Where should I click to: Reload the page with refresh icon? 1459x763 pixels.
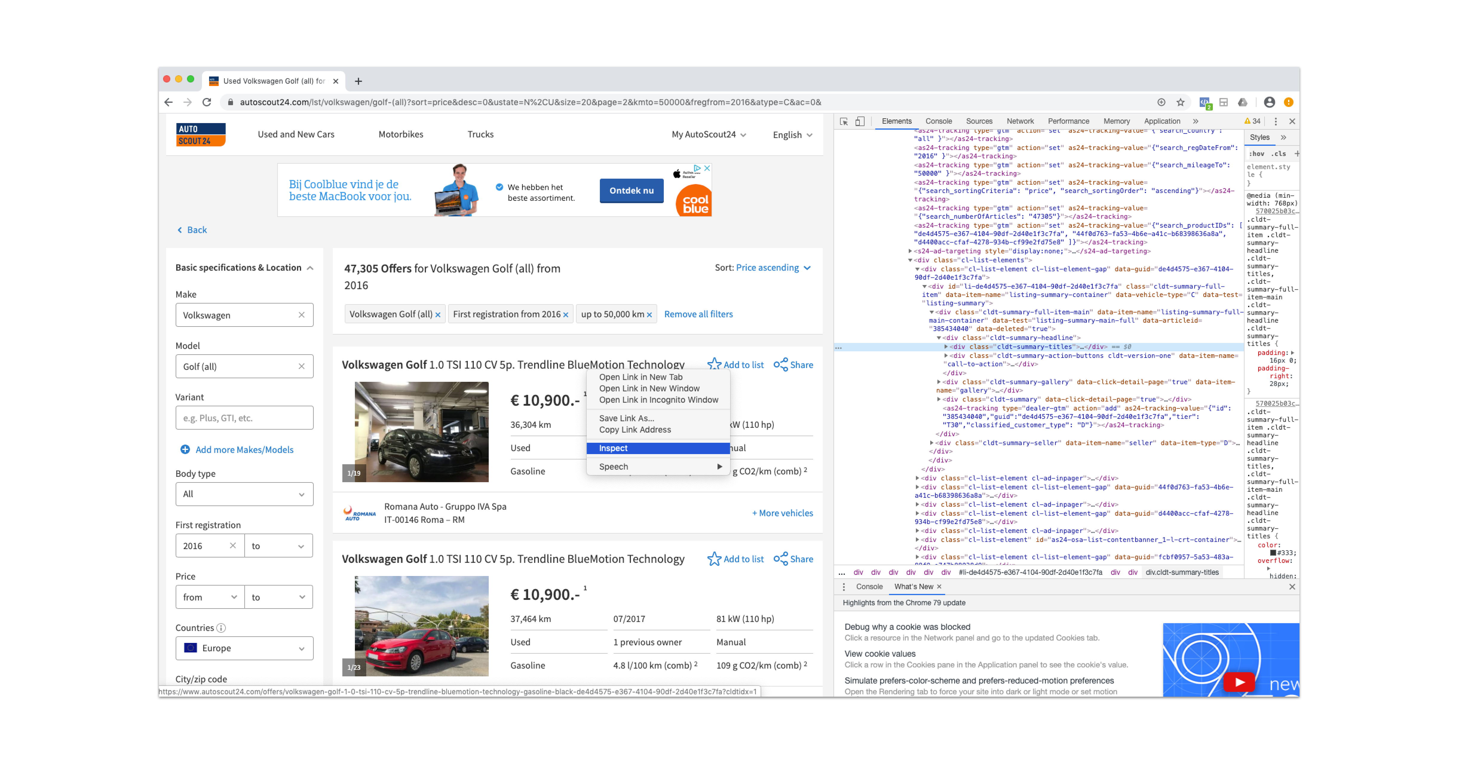207,102
